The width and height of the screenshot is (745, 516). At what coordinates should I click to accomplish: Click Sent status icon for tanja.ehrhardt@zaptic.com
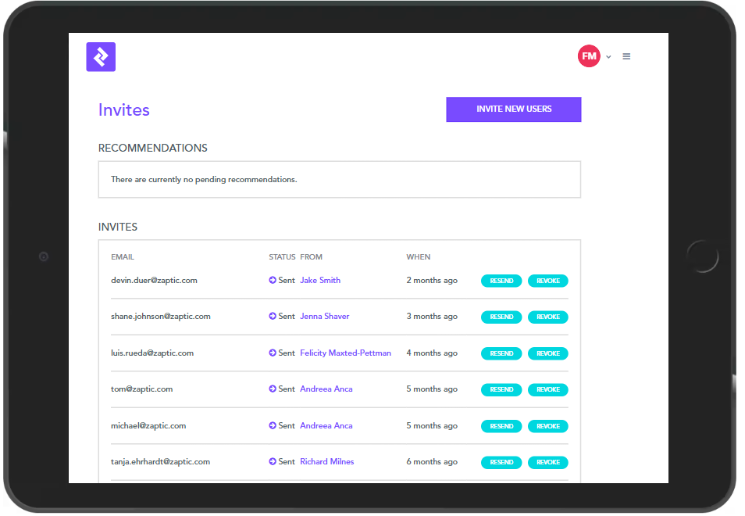273,462
